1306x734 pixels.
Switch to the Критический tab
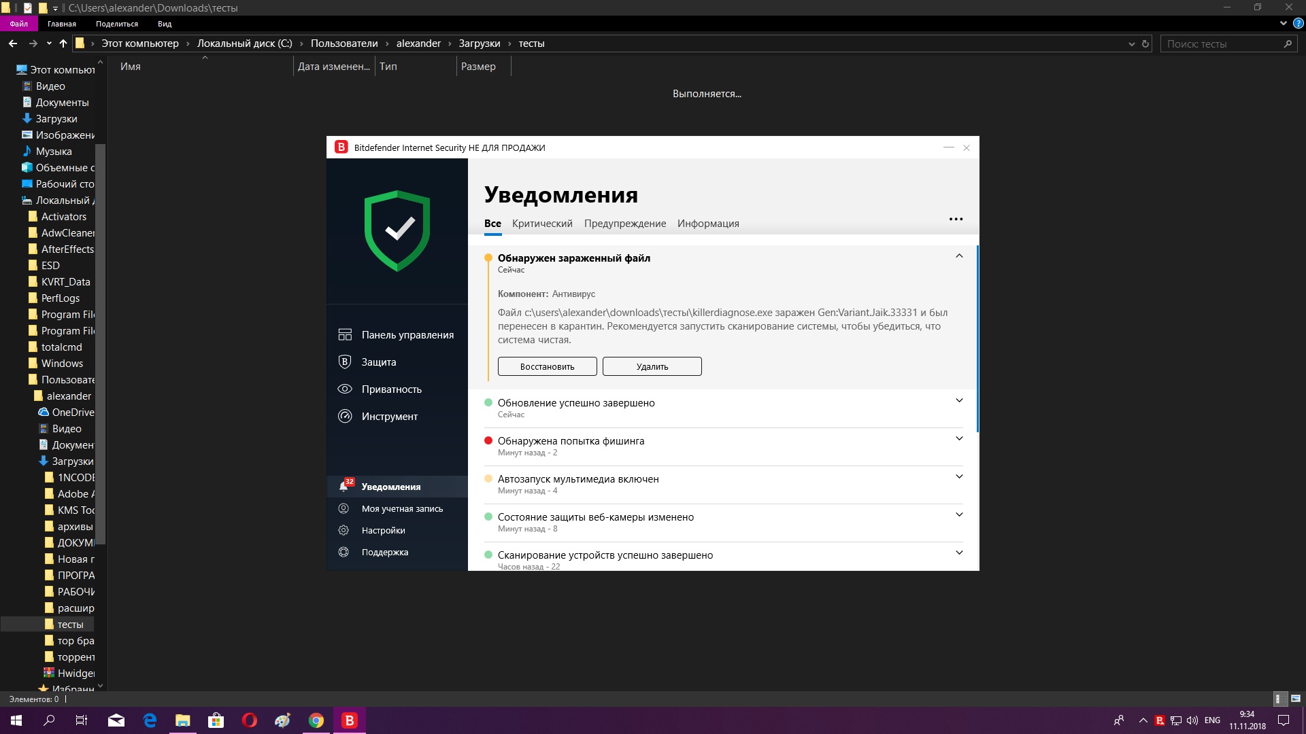point(542,224)
